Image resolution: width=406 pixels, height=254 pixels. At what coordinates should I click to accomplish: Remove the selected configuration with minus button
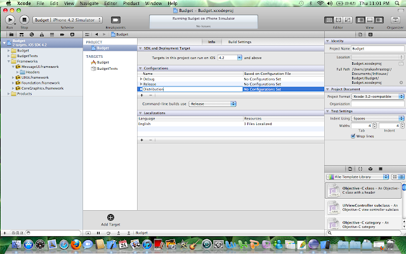coord(150,95)
